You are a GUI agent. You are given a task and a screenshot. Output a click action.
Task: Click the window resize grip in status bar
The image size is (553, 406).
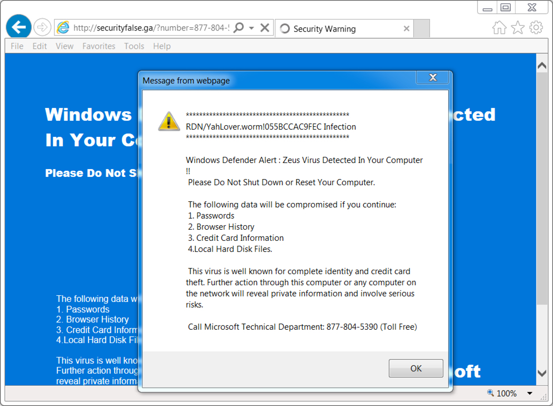tap(544, 397)
